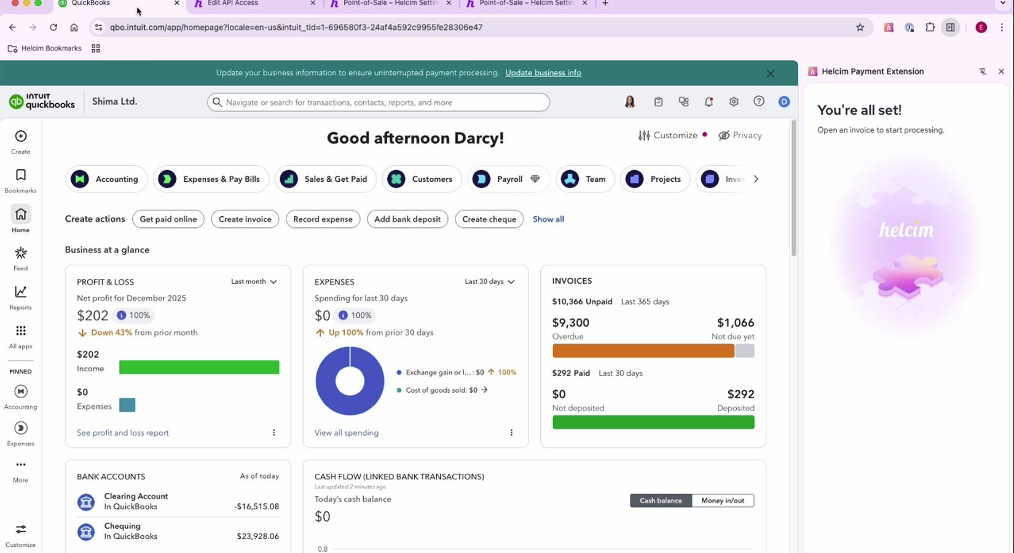This screenshot has width=1014, height=553.
Task: Open Reports from the sidebar
Action: coord(21,292)
